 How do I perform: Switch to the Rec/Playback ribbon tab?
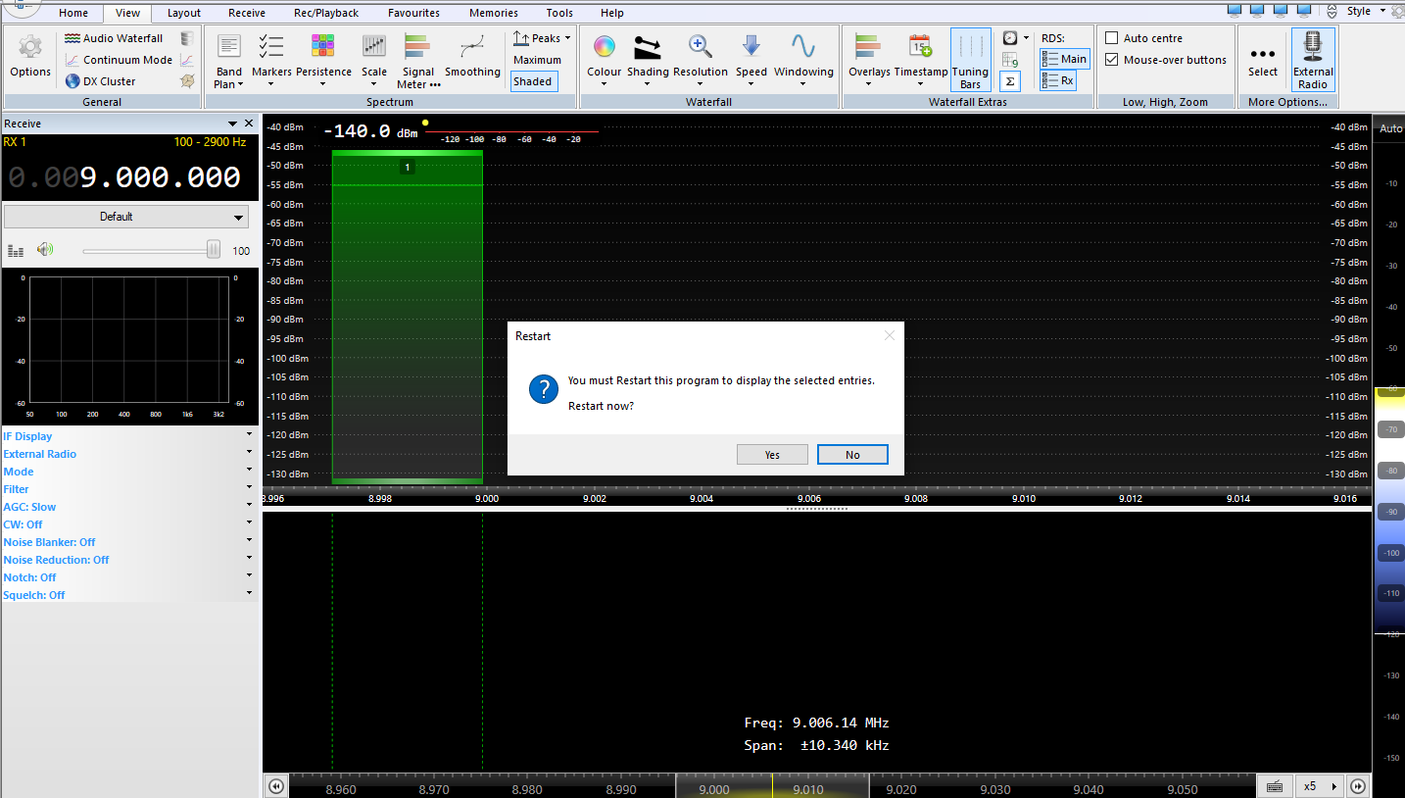coord(325,13)
